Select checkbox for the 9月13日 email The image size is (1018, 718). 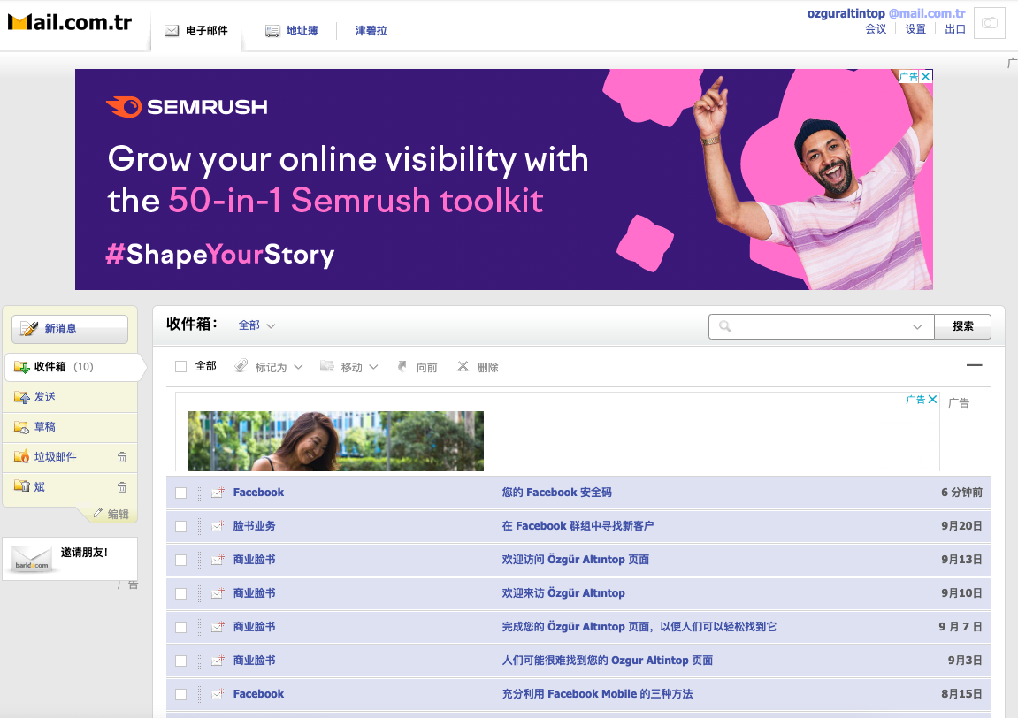pyautogui.click(x=181, y=560)
